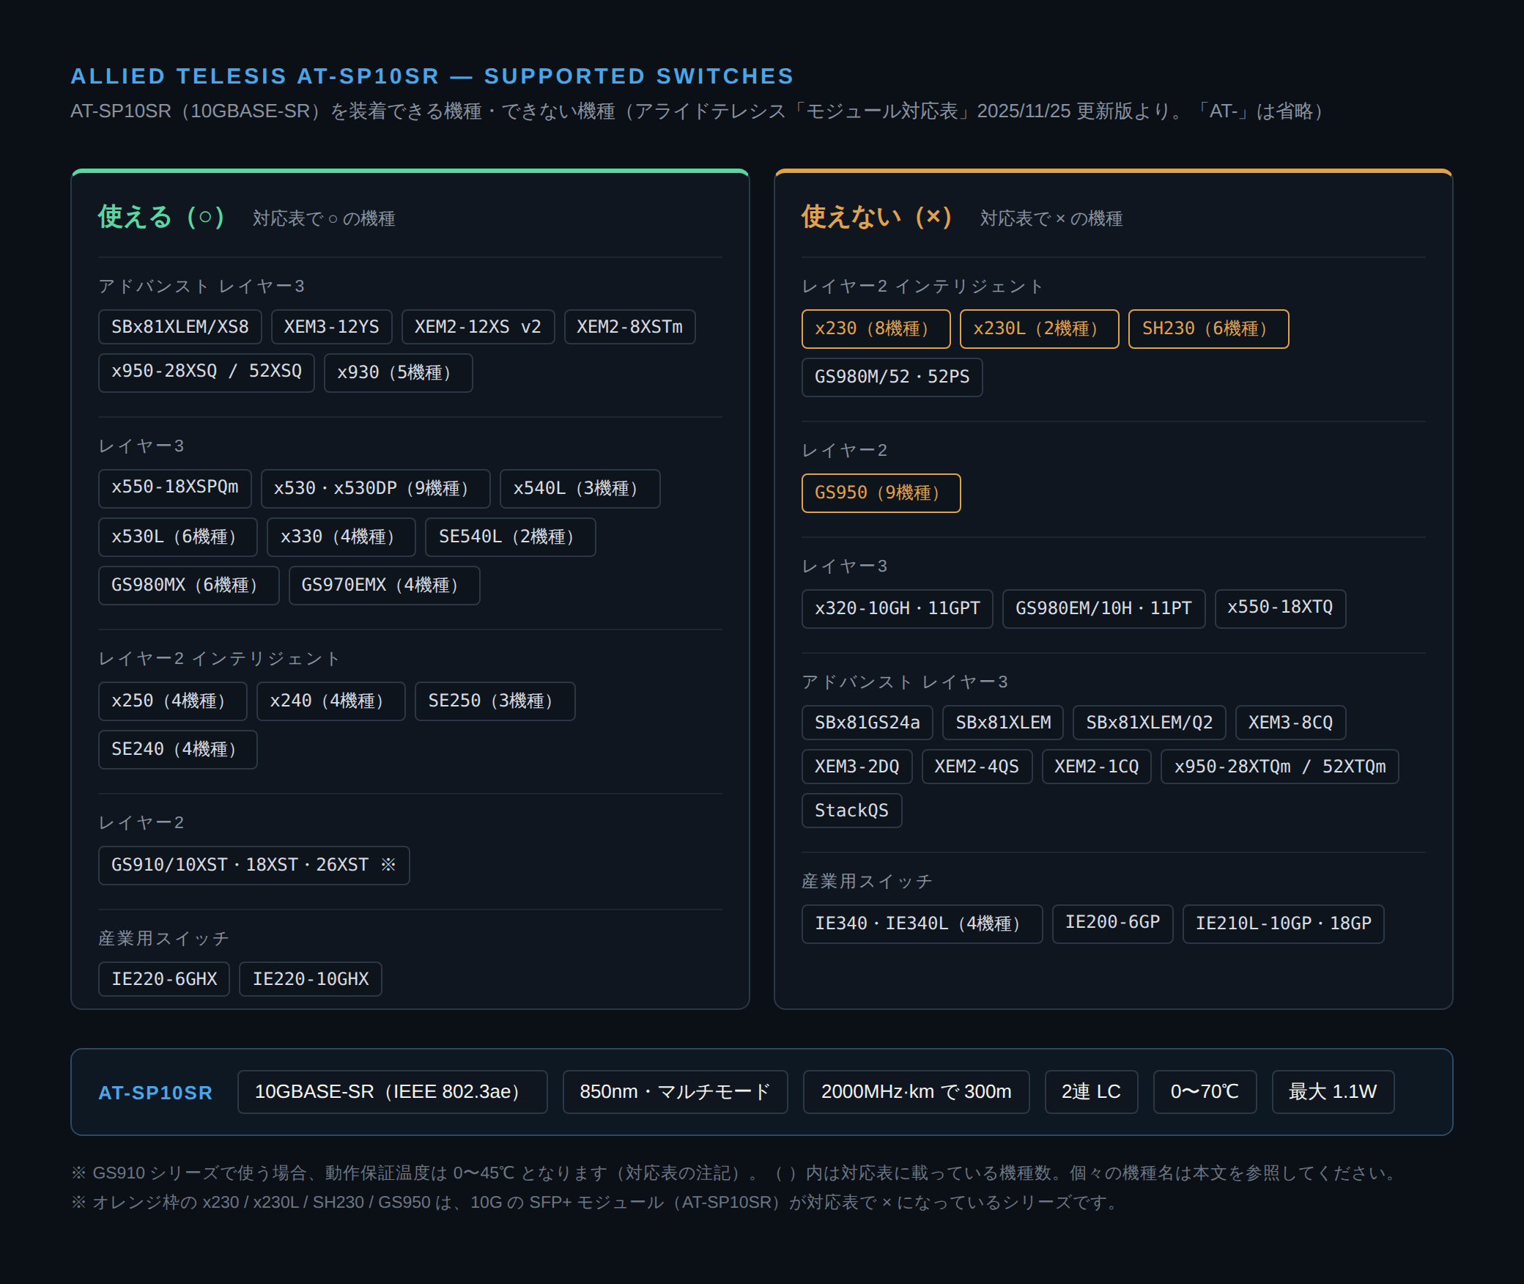Click the SBx81XLEM/XS8 chip
This screenshot has width=1524, height=1284.
(180, 327)
